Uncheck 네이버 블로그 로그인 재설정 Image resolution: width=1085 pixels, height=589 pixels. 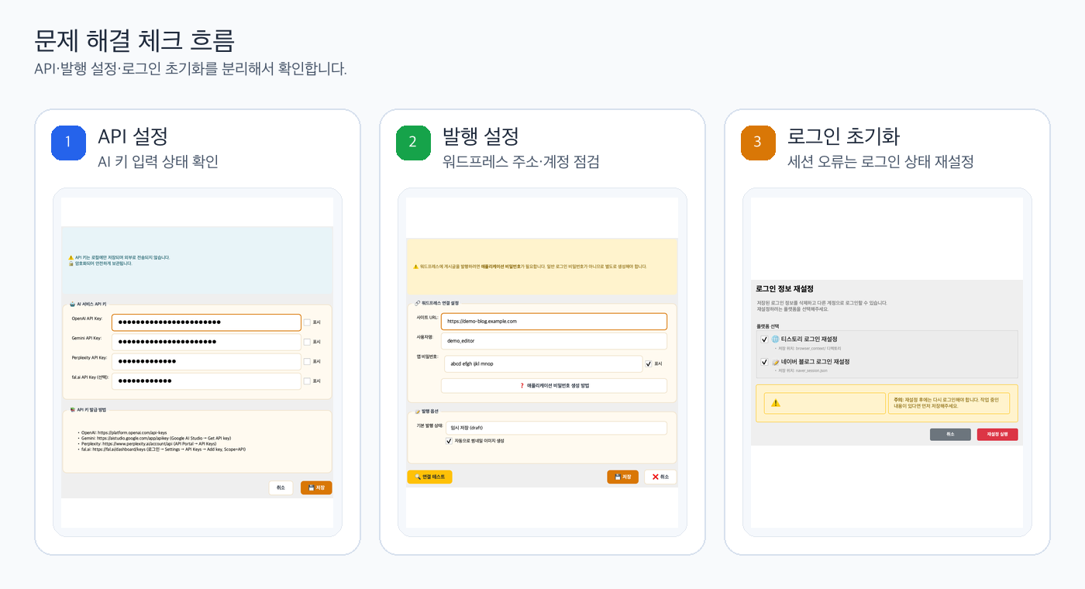coord(764,362)
